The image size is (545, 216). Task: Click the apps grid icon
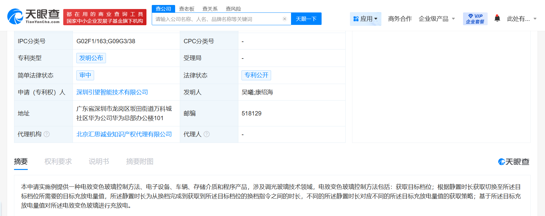[x=356, y=19]
